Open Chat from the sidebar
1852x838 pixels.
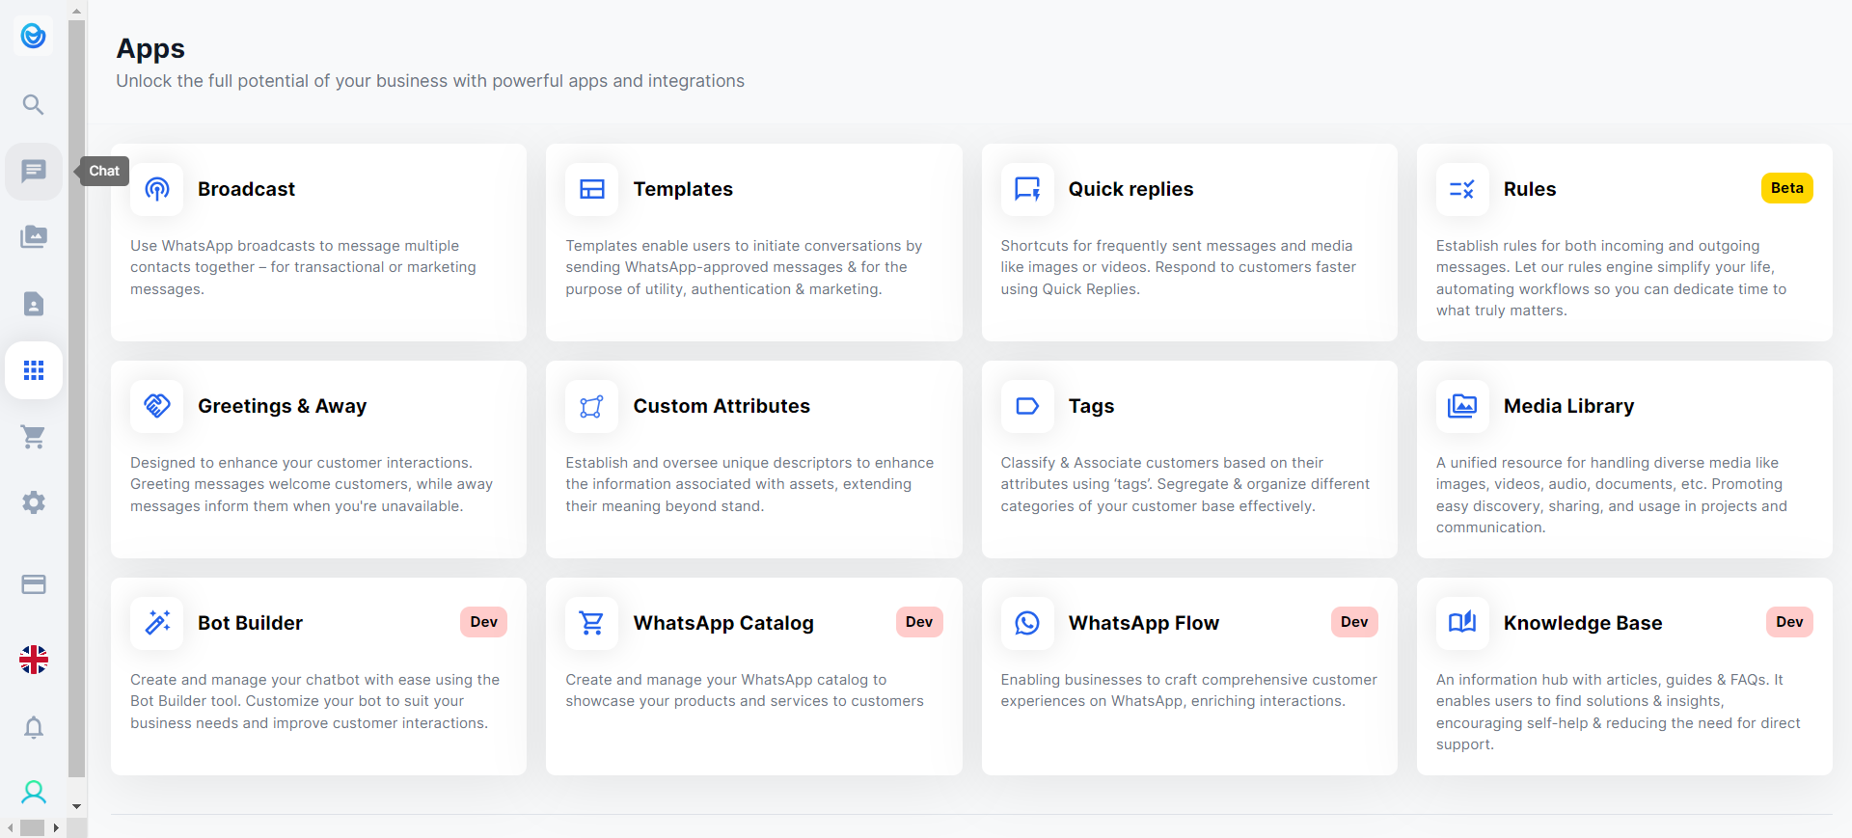point(34,172)
